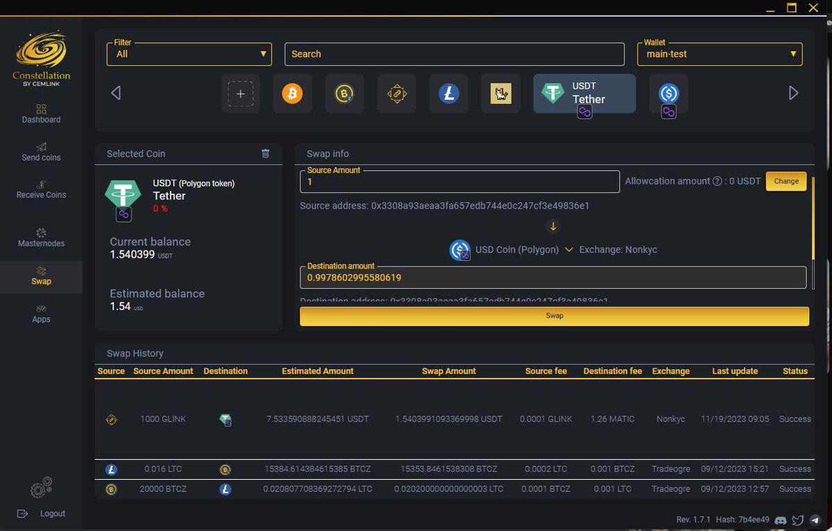This screenshot has height=531, width=832.
Task: Click Exchange: Nonkyc label
Action: point(618,249)
